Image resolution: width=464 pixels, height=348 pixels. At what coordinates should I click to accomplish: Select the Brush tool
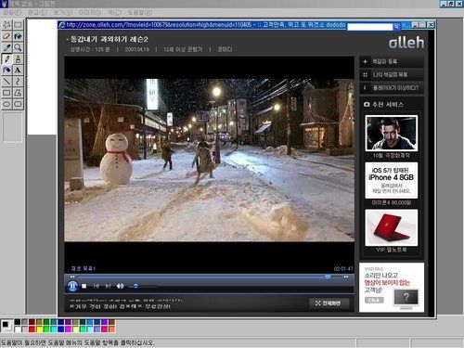pos(18,58)
